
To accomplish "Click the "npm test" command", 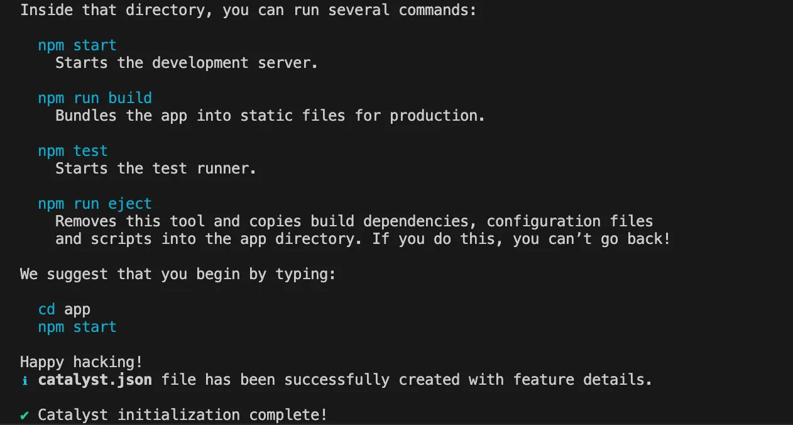I will 73,151.
